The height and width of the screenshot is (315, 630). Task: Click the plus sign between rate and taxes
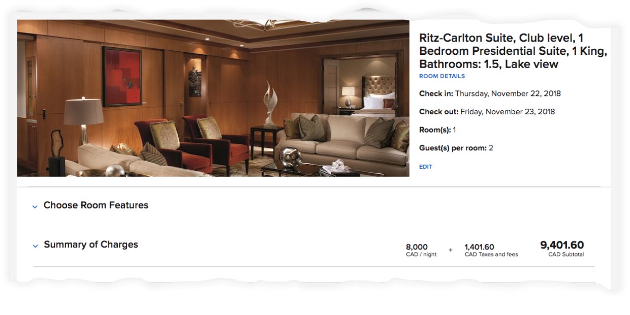coord(451,250)
